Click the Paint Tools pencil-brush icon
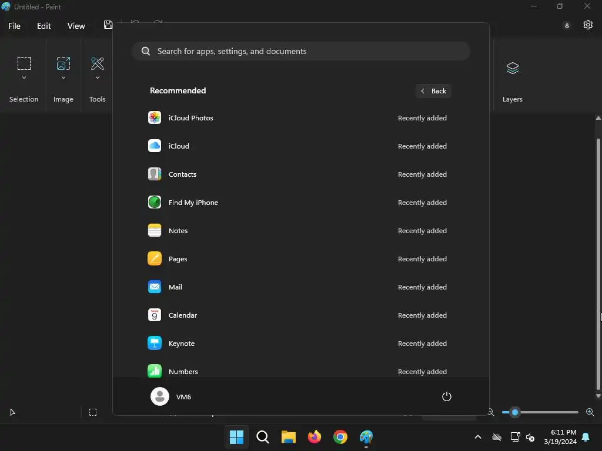 [x=98, y=63]
